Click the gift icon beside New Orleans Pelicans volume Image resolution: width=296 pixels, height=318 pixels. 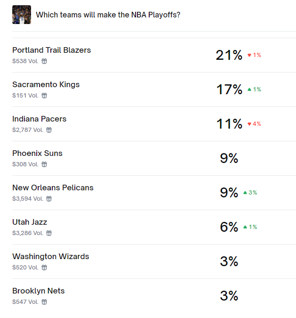(x=49, y=198)
